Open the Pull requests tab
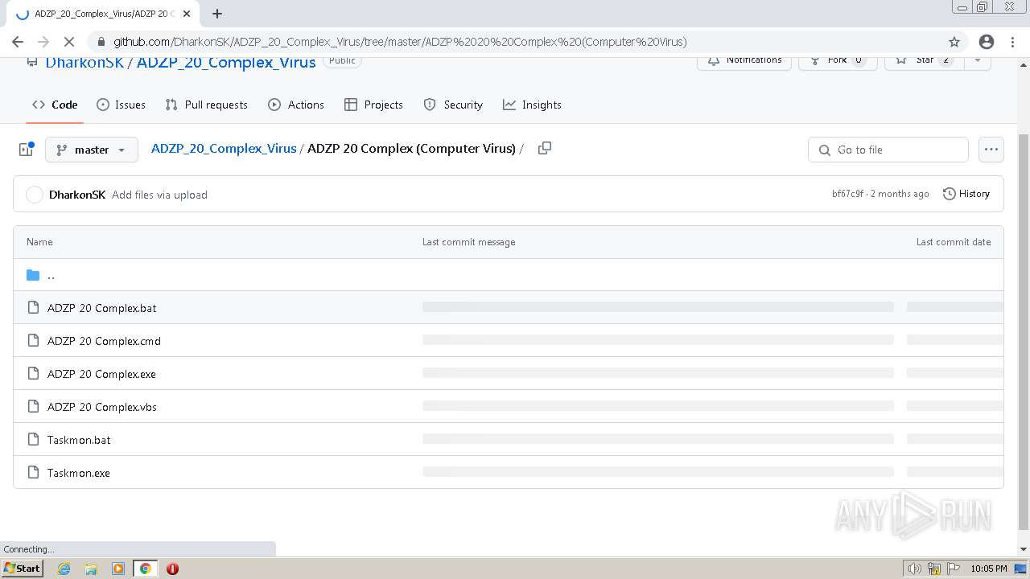 pos(206,105)
